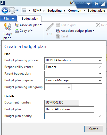Image resolution: width=107 pixels, height=135 pixels.
Task: Click the Create button
Action: coord(94,129)
